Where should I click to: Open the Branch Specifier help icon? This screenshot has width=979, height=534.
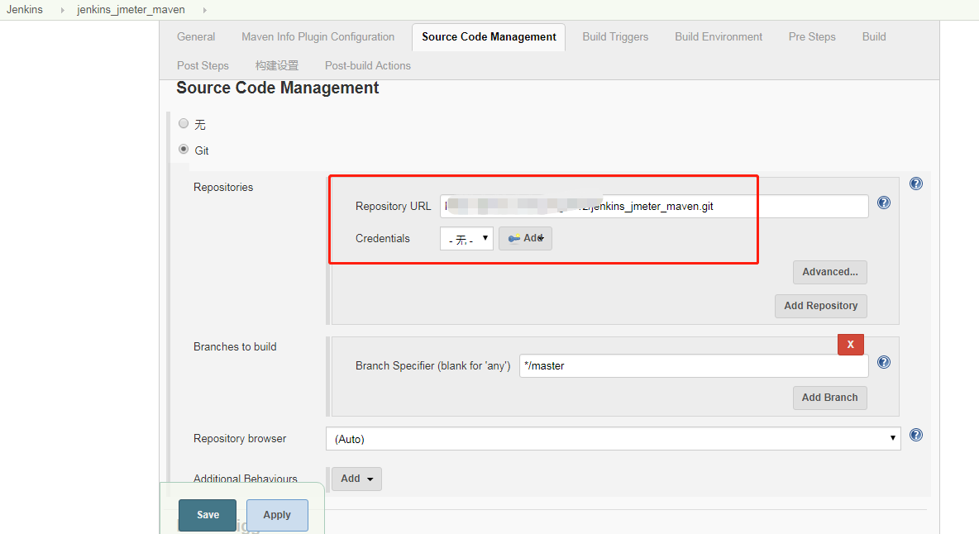click(884, 361)
